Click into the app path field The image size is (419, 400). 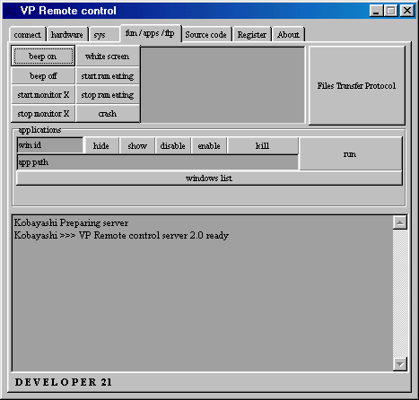[x=157, y=162]
